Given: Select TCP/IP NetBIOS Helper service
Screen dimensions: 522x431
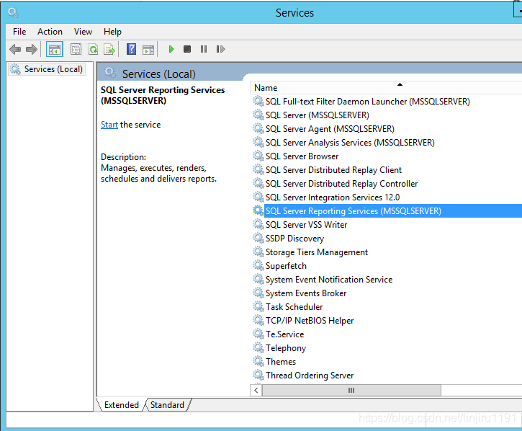Looking at the screenshot, I should coord(310,320).
